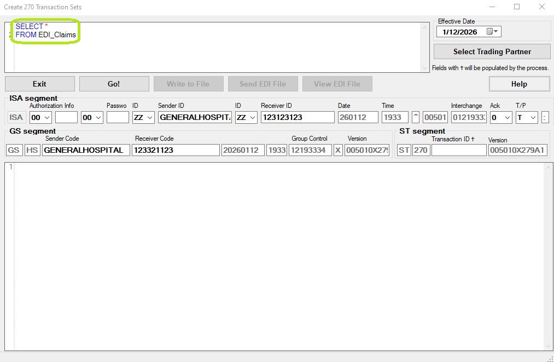Click the ST Version field 005010X279A1
Viewport: 554px width, 362px height.
(x=518, y=150)
